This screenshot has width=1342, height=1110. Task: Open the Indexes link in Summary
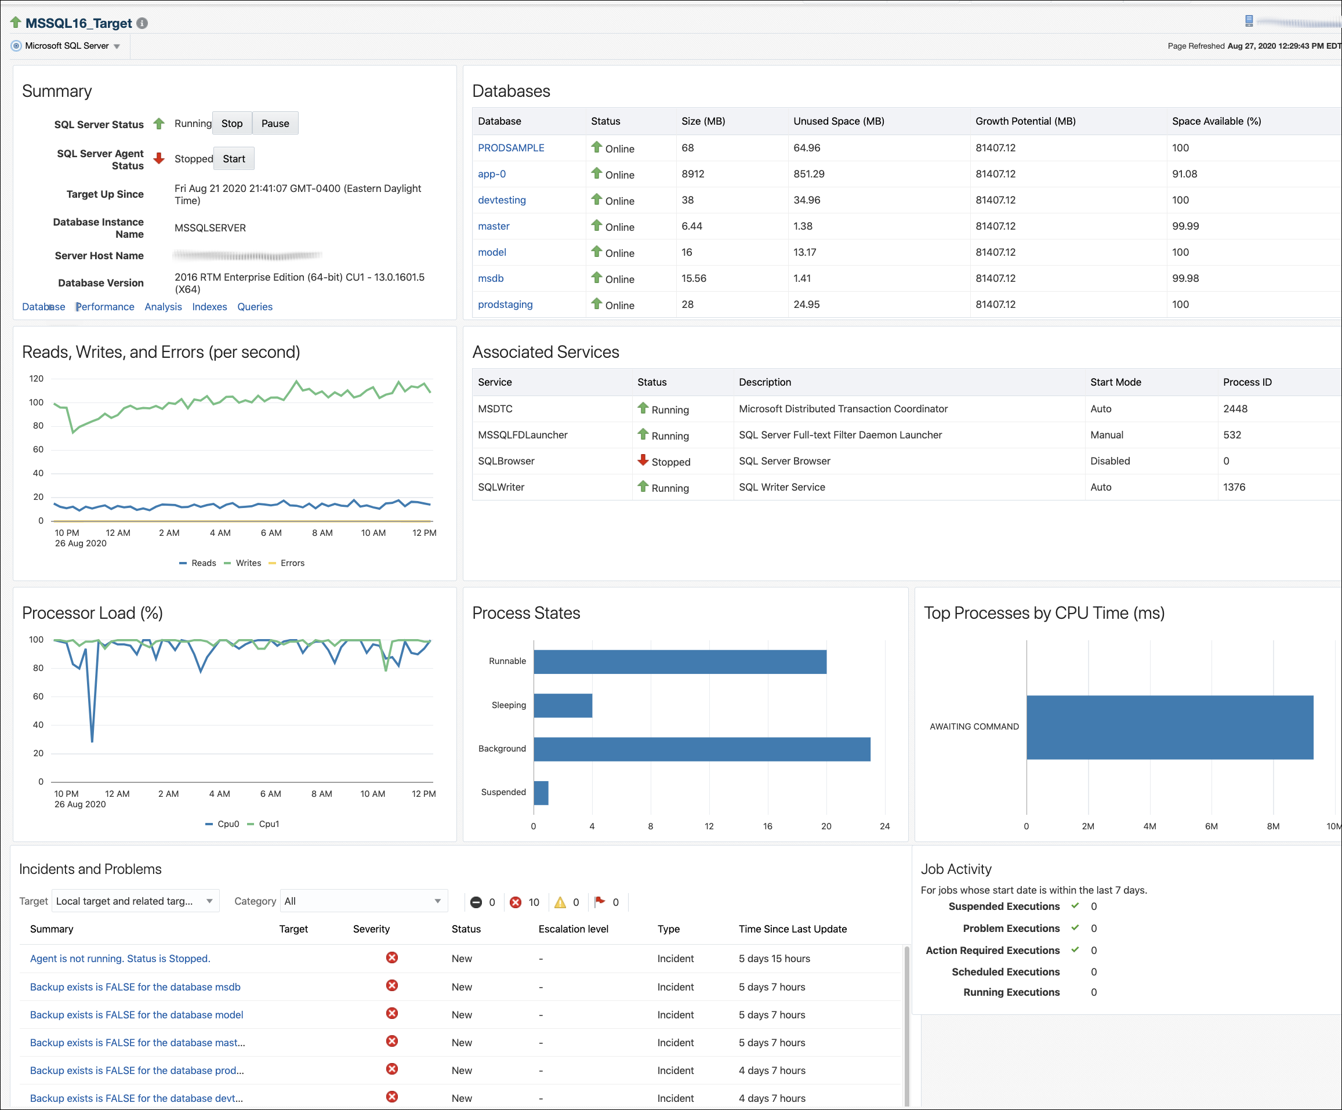pyautogui.click(x=209, y=307)
